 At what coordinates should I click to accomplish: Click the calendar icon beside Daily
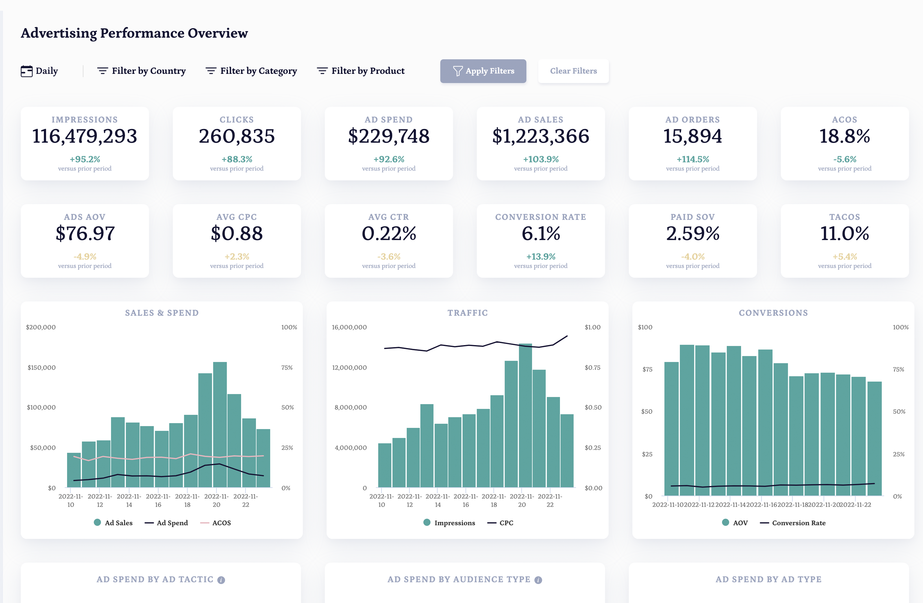point(26,71)
